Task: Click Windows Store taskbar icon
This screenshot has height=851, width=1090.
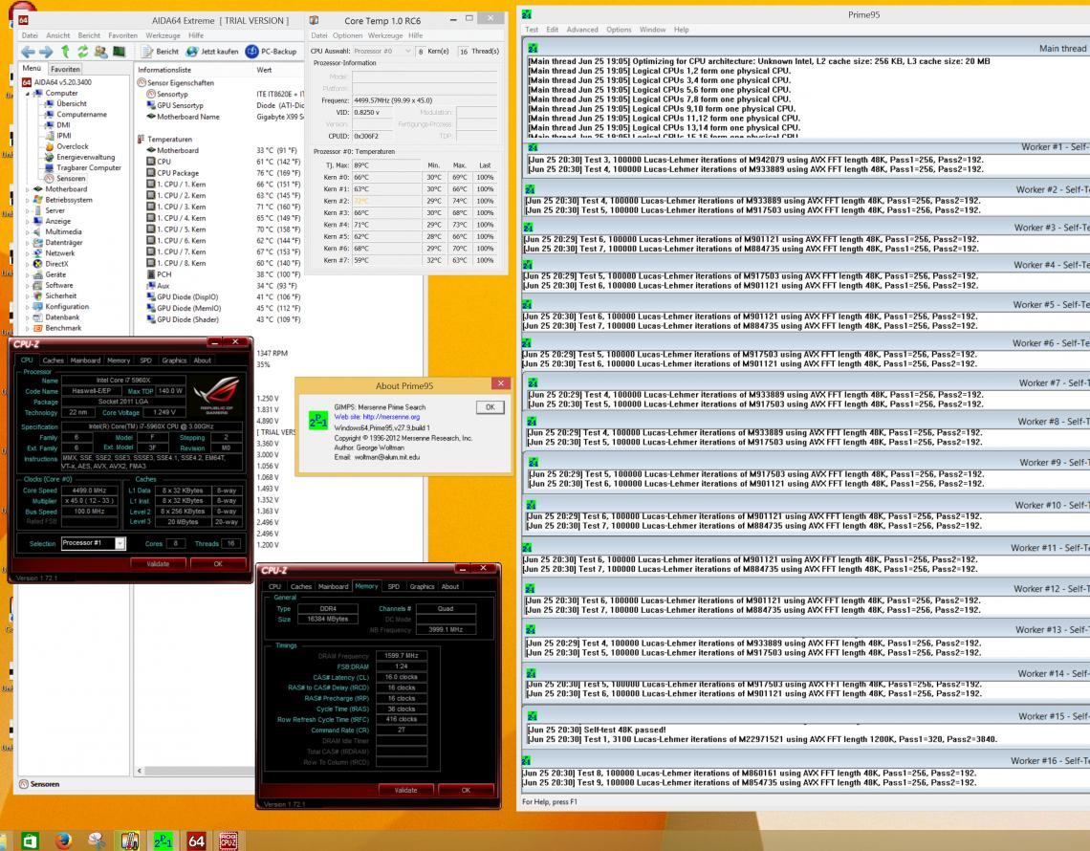Action: (x=30, y=840)
